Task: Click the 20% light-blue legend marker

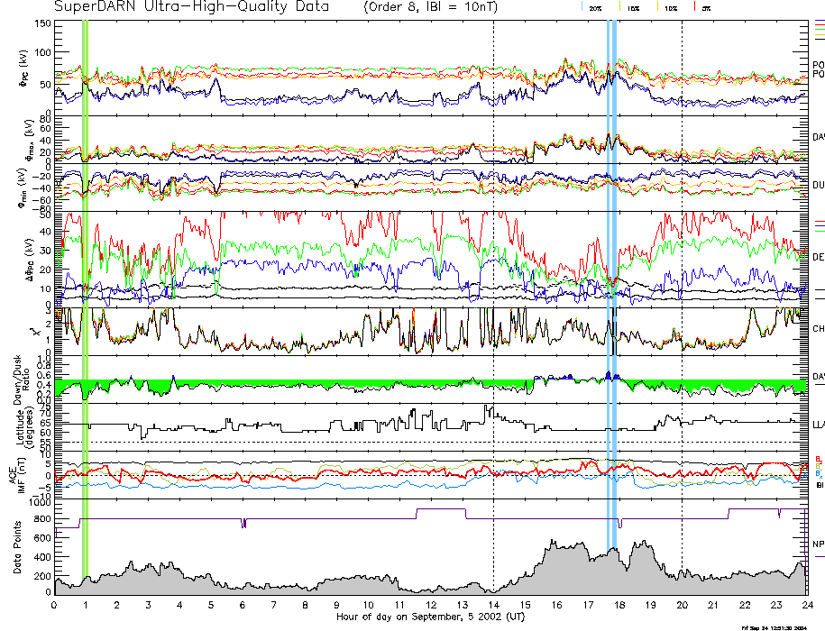Action: pos(583,6)
